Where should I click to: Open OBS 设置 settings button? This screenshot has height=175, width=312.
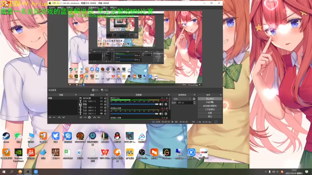click(210, 113)
